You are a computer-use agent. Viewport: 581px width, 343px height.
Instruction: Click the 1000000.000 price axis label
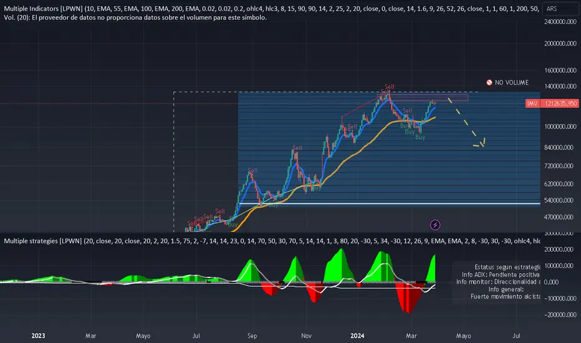pos(560,127)
